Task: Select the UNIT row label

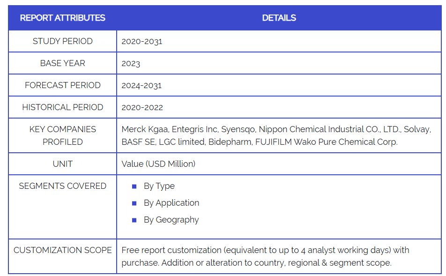Action: click(x=63, y=164)
